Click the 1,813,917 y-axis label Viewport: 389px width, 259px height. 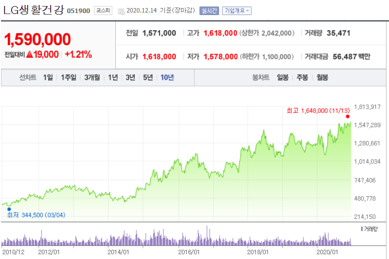[367, 107]
